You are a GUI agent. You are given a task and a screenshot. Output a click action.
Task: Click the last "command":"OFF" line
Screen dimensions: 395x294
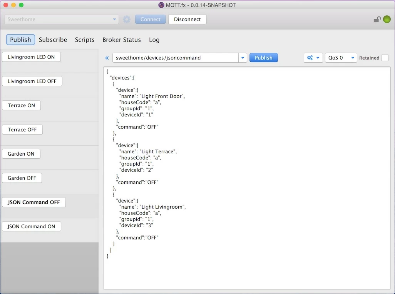coord(137,238)
